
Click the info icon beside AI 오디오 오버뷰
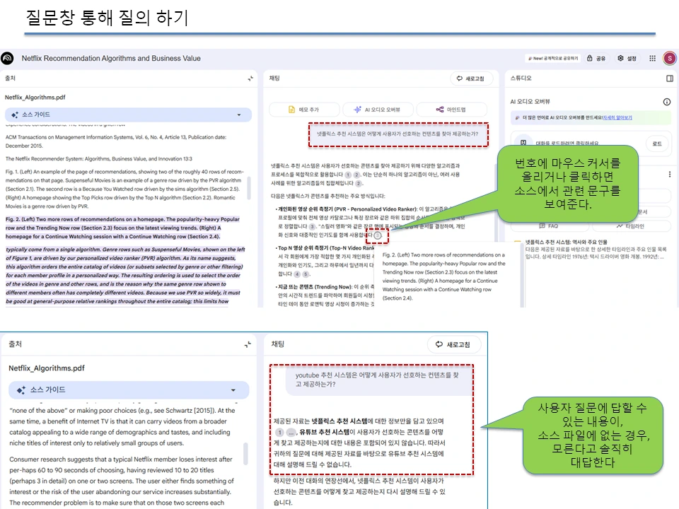click(667, 102)
